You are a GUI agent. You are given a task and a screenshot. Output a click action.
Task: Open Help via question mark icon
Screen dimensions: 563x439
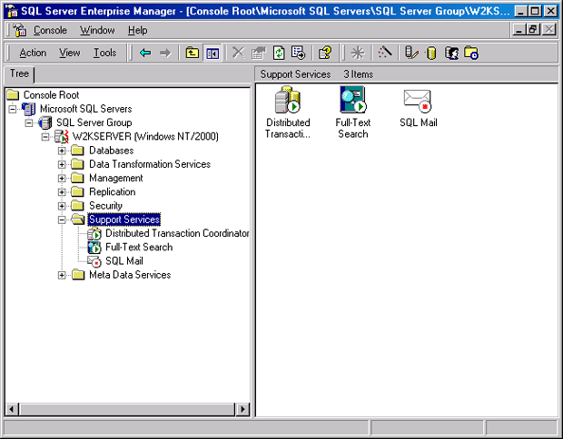coord(325,54)
